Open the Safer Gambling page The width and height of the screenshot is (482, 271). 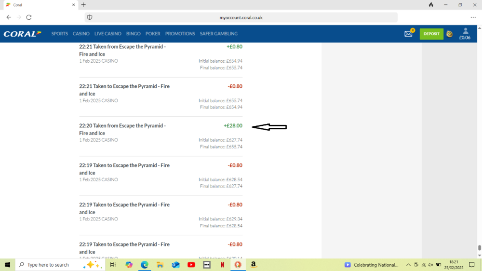coord(218,34)
